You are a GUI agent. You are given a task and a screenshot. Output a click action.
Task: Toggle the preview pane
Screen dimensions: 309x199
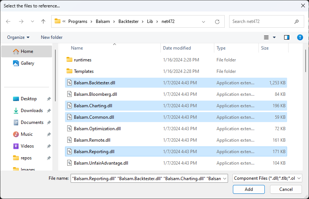pyautogui.click(x=287, y=37)
